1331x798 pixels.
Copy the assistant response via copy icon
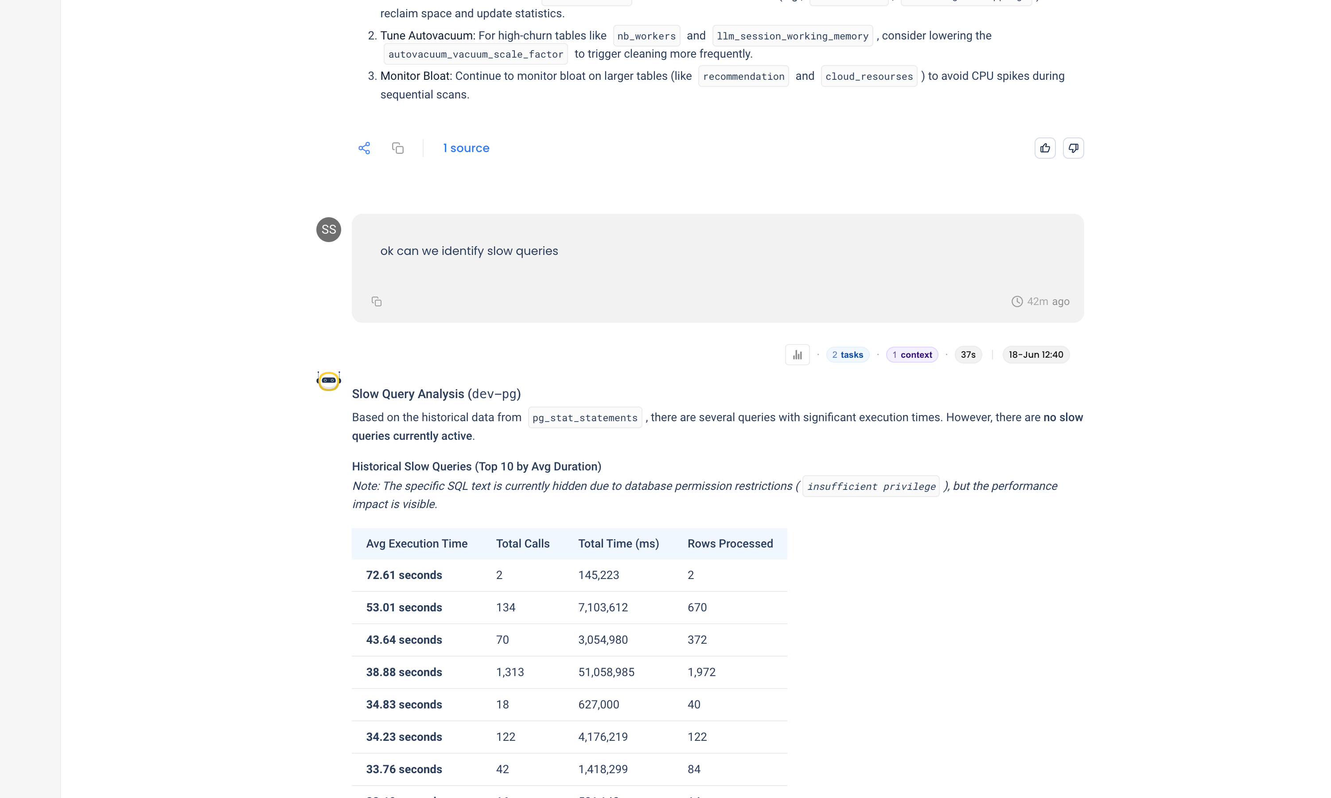click(397, 148)
